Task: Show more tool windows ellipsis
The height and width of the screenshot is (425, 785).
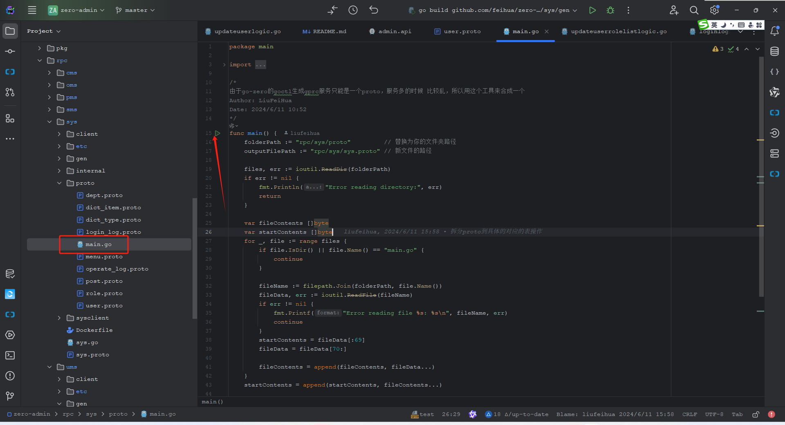Action: click(10, 139)
